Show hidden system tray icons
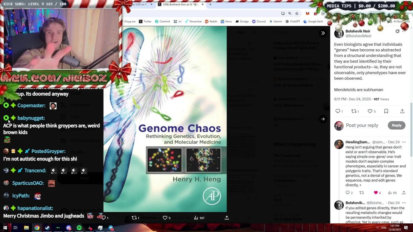The image size is (413, 232). tap(378, 228)
